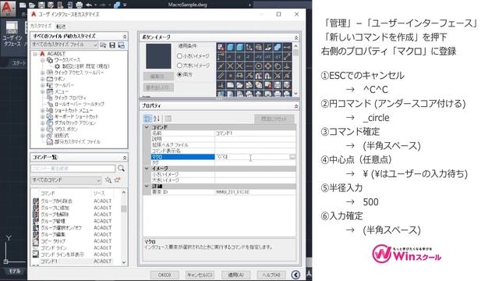
Task: Select the 両方 radio button
Action: point(179,74)
